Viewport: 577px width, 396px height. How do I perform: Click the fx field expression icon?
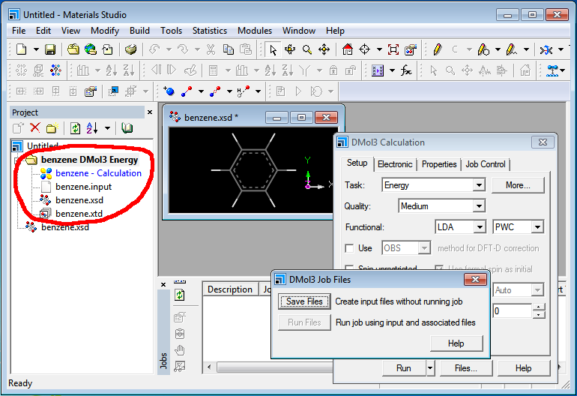click(406, 70)
